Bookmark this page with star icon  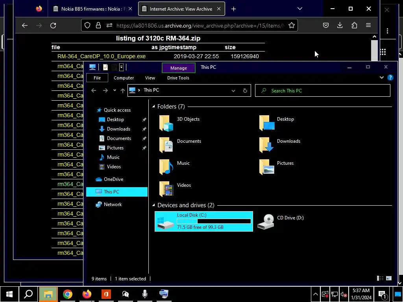point(292,25)
